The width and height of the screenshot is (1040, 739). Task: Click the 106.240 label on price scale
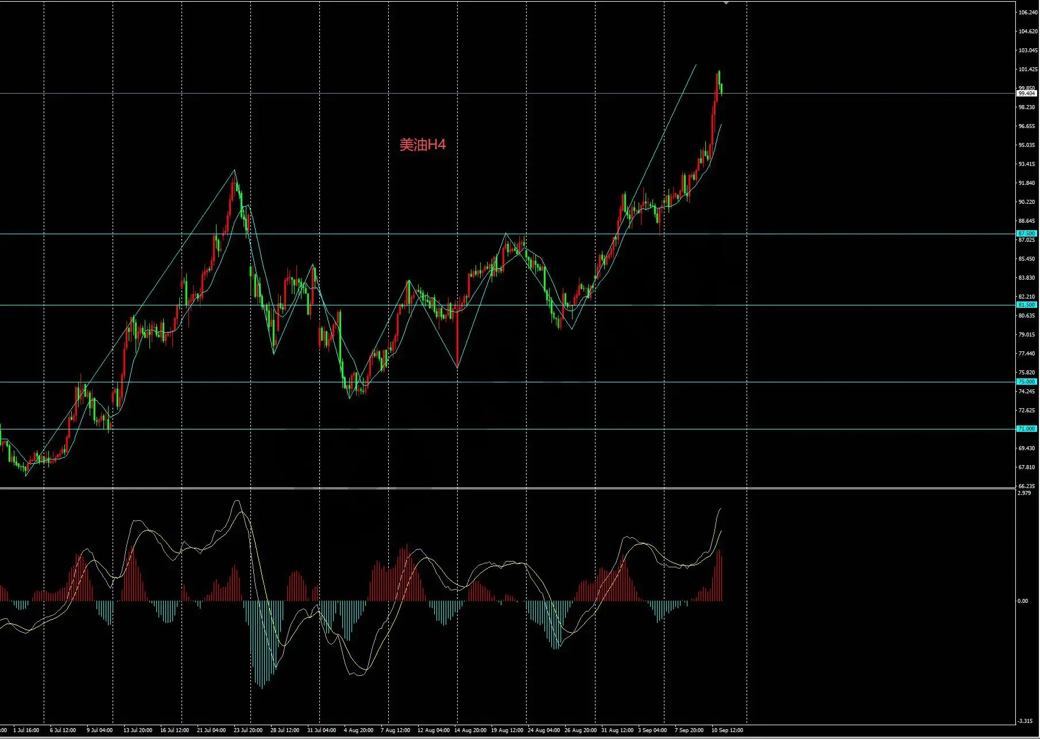(1028, 13)
